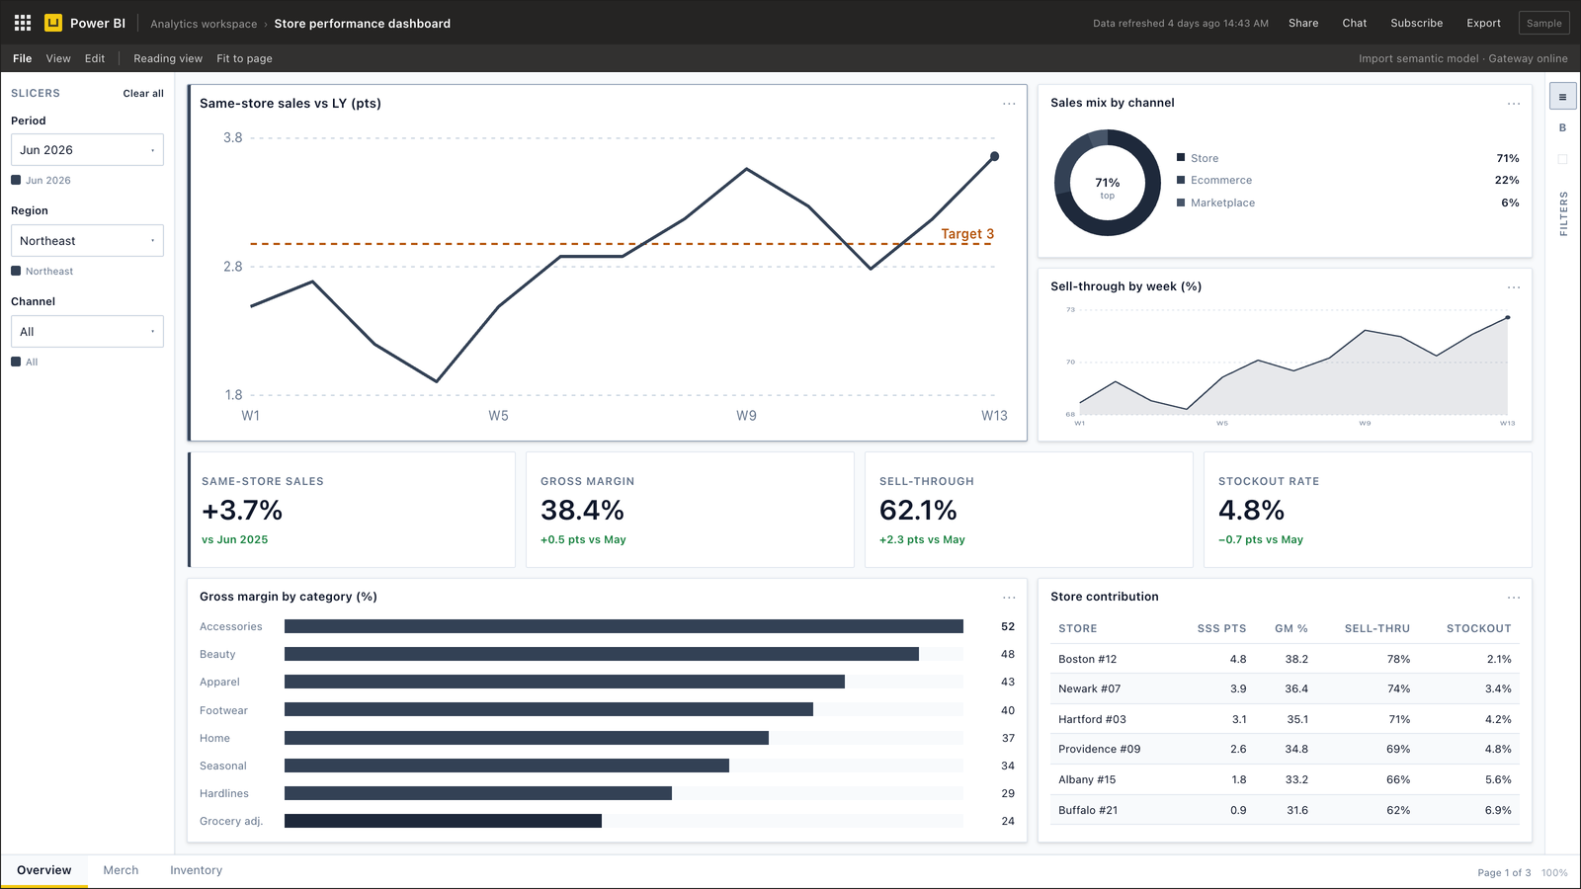Open Same-store sales vs LY chart options
Screen dimensions: 1581x889
click(x=1009, y=104)
